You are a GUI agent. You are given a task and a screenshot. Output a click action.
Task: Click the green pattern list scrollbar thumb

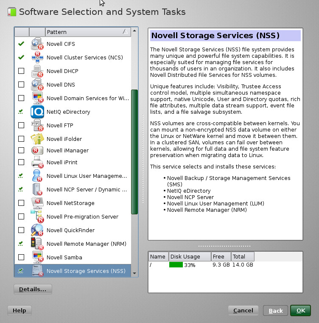pos(134,152)
